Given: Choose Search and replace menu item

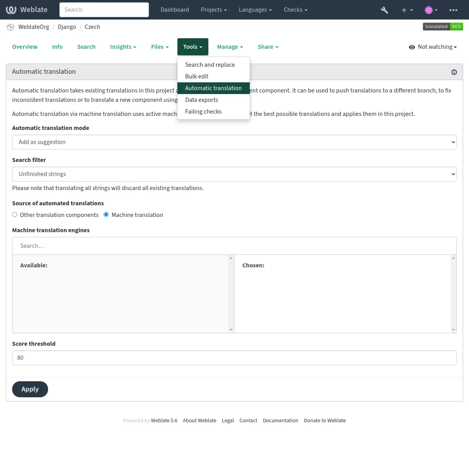Looking at the screenshot, I should tap(213, 65).
